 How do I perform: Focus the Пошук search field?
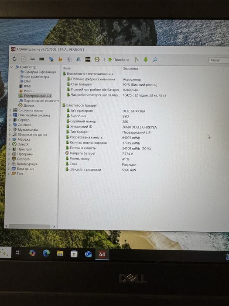click(x=219, y=60)
